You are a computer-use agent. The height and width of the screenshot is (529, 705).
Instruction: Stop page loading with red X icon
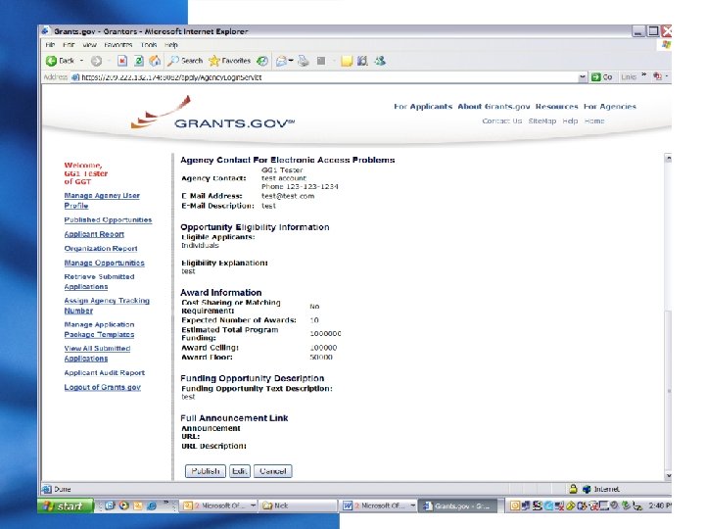tap(122, 61)
